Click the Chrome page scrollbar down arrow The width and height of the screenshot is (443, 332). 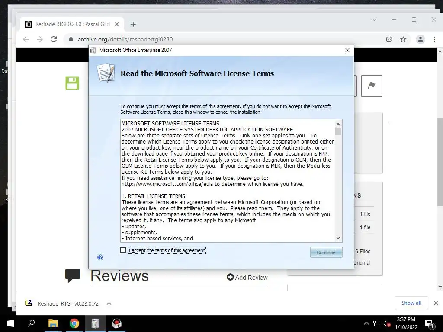point(440,287)
